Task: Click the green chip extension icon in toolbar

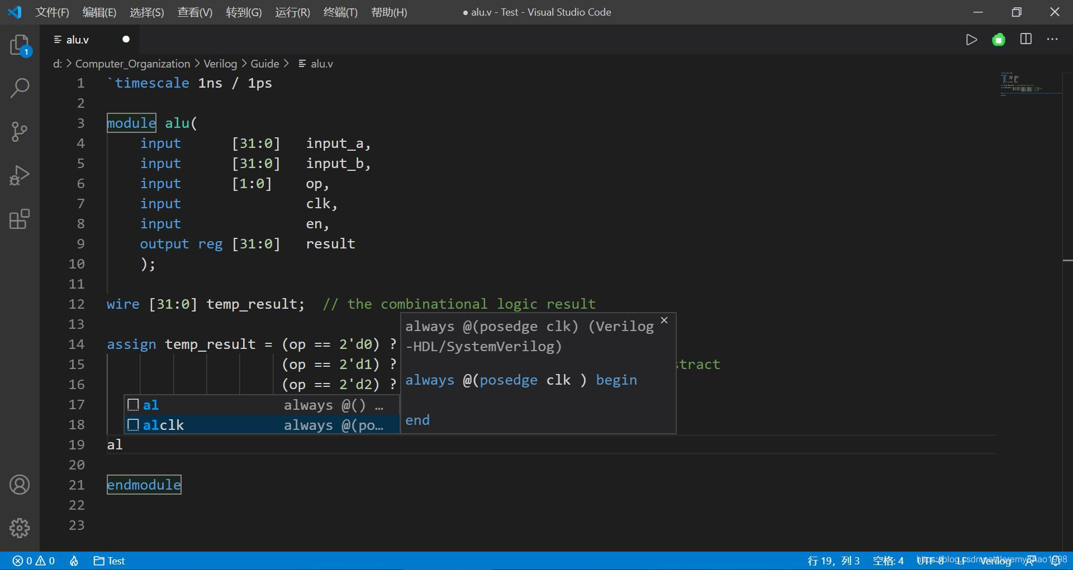Action: point(999,39)
